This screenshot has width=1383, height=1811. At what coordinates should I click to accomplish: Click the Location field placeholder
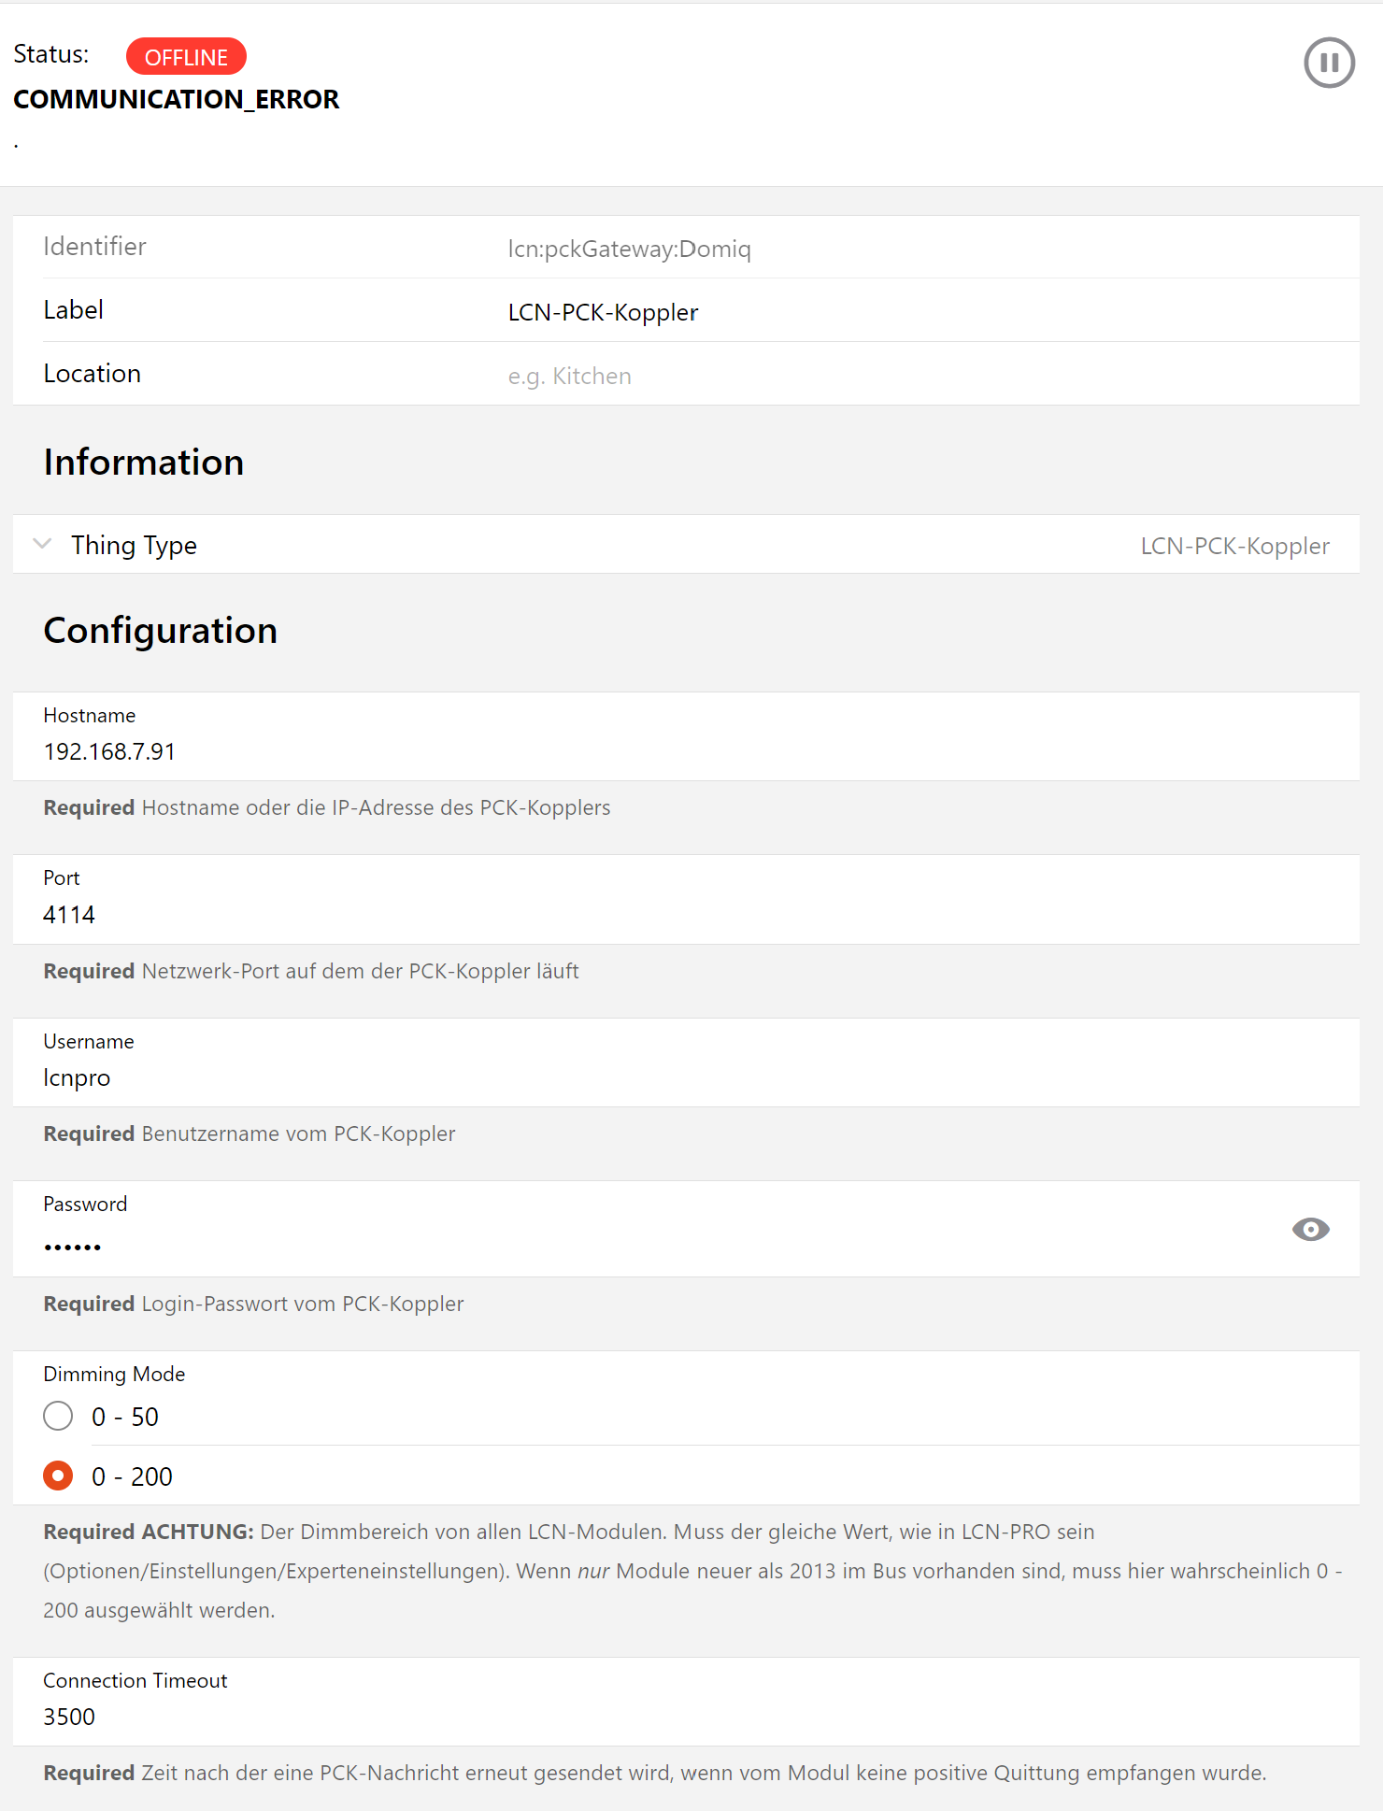[570, 376]
